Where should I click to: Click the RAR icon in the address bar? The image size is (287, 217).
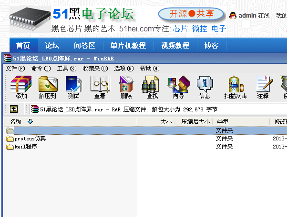point(35,109)
